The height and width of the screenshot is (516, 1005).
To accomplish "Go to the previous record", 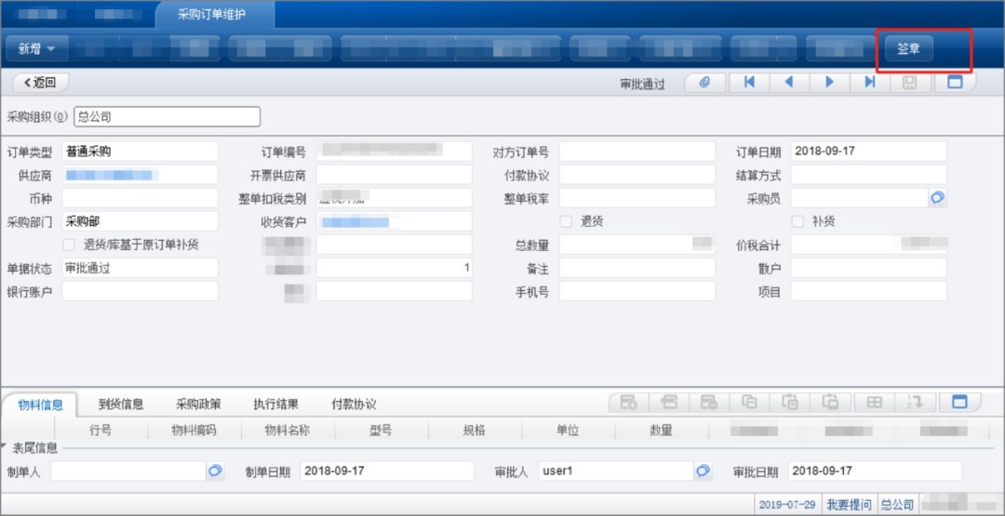I will point(789,83).
